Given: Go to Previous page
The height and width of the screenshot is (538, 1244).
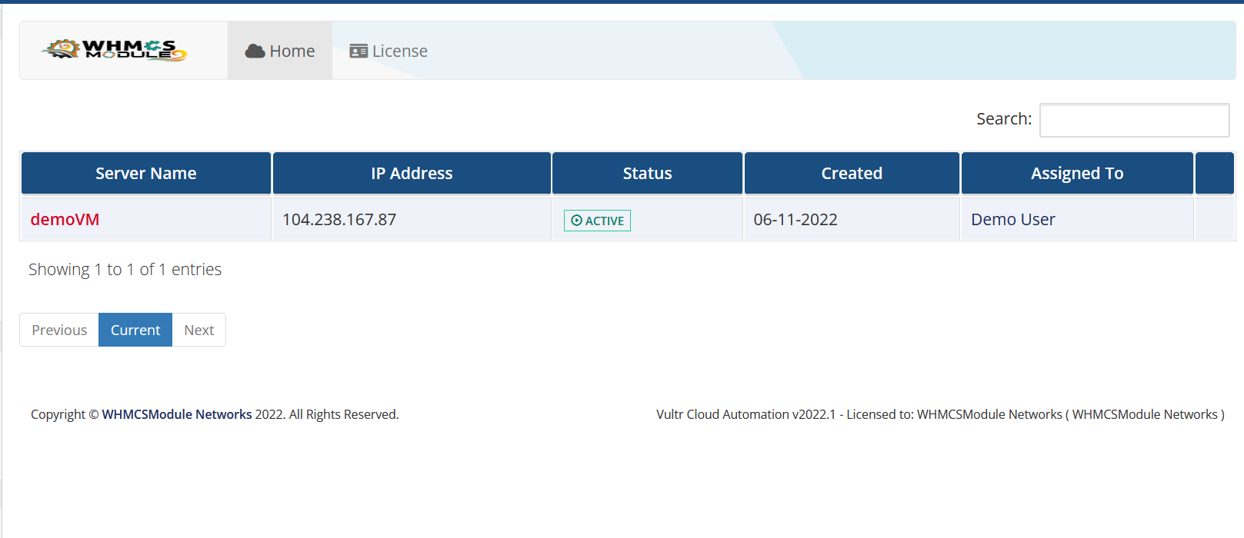Looking at the screenshot, I should [x=59, y=330].
